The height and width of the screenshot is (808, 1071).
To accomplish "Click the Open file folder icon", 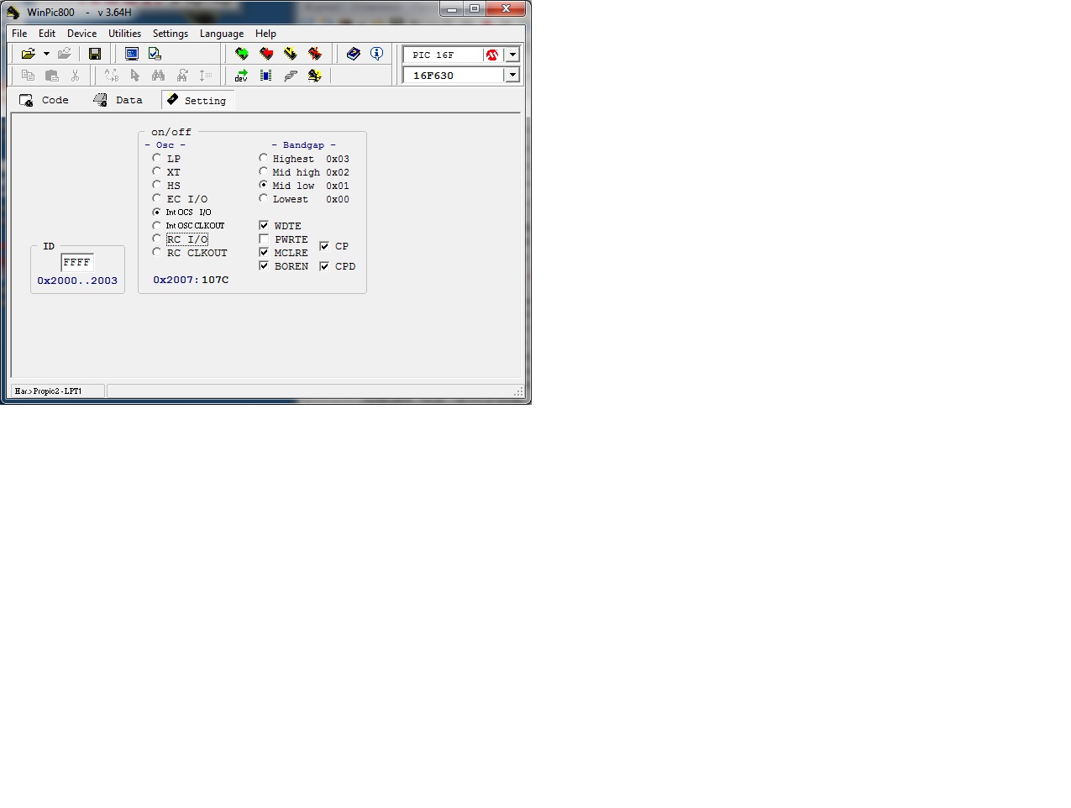I will [x=28, y=54].
